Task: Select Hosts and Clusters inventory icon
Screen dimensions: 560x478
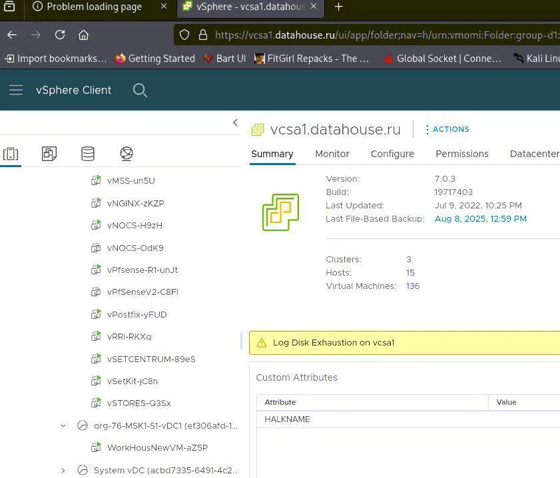Action: pyautogui.click(x=11, y=154)
